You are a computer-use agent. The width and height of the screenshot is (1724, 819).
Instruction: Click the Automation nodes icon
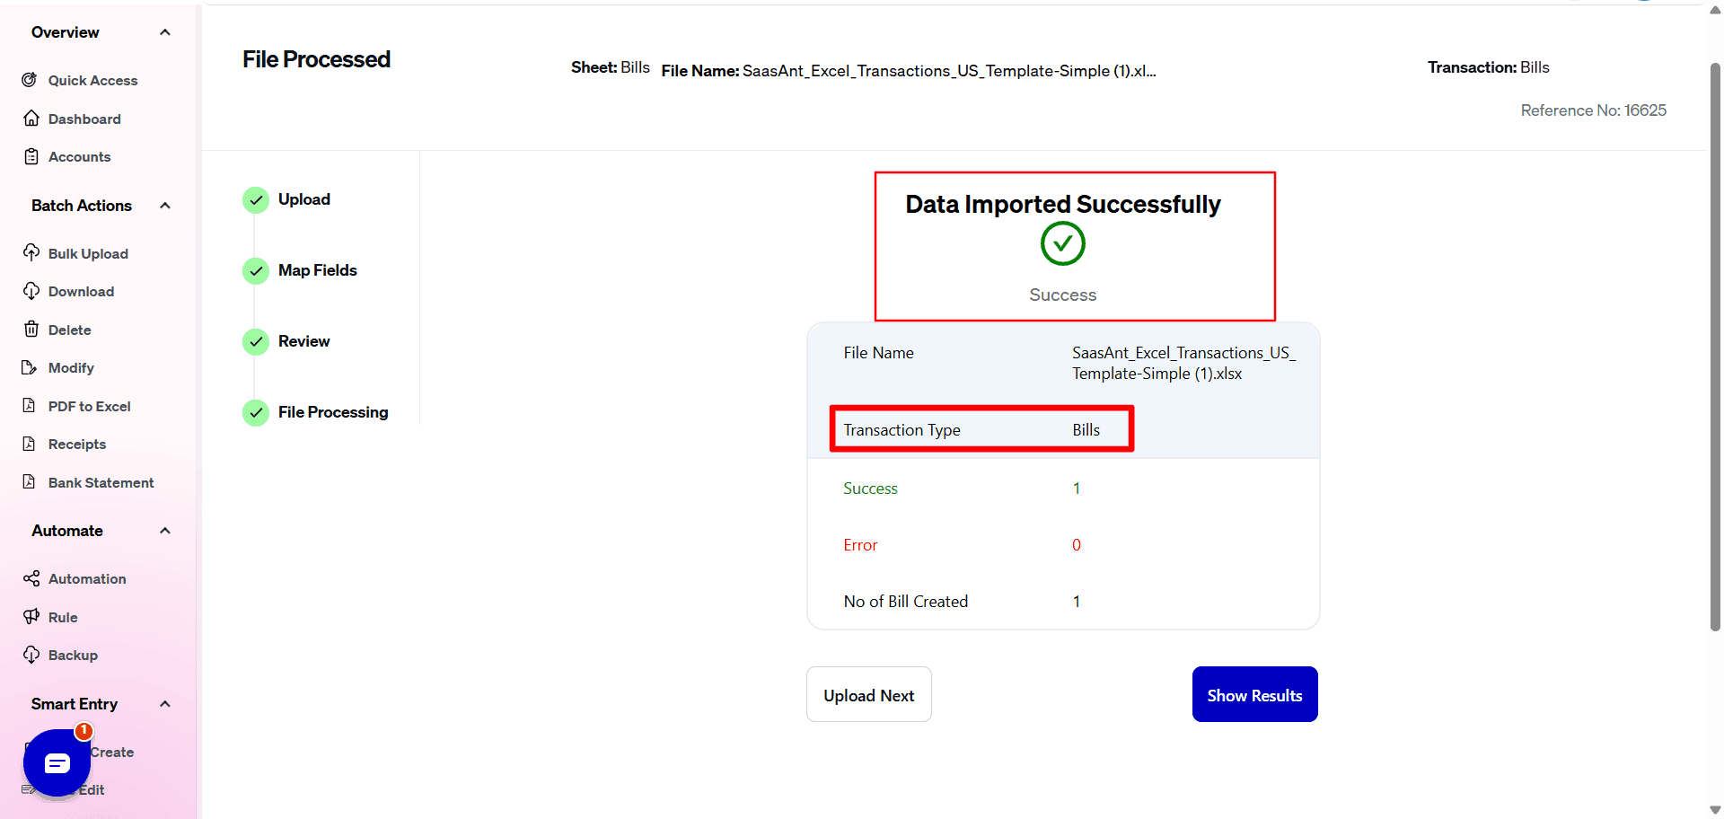click(x=31, y=578)
